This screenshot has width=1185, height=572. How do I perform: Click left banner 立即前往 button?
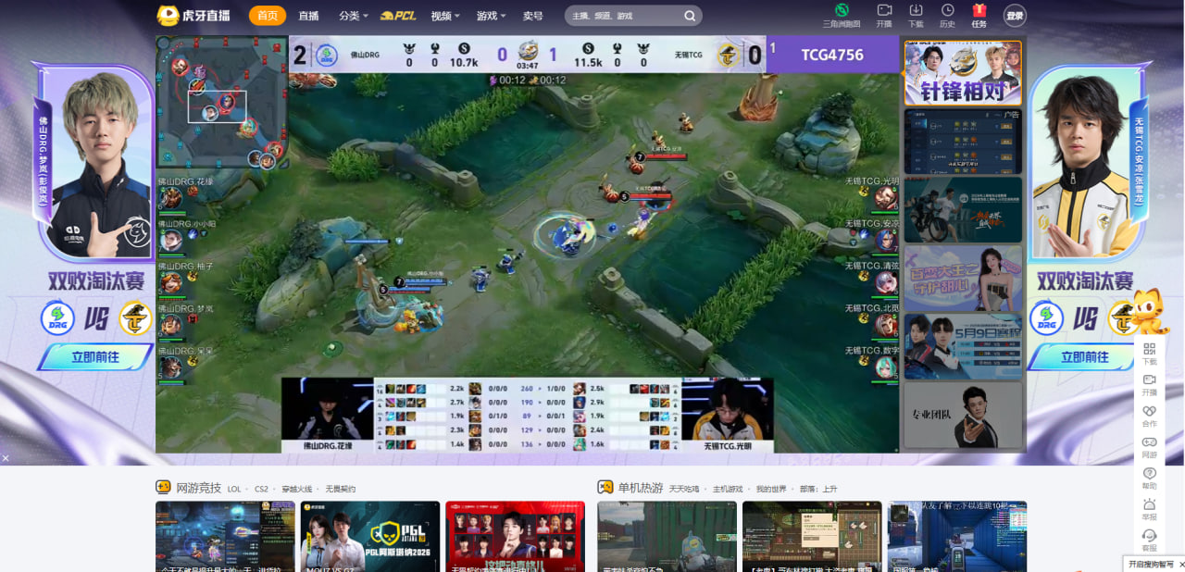coord(95,356)
